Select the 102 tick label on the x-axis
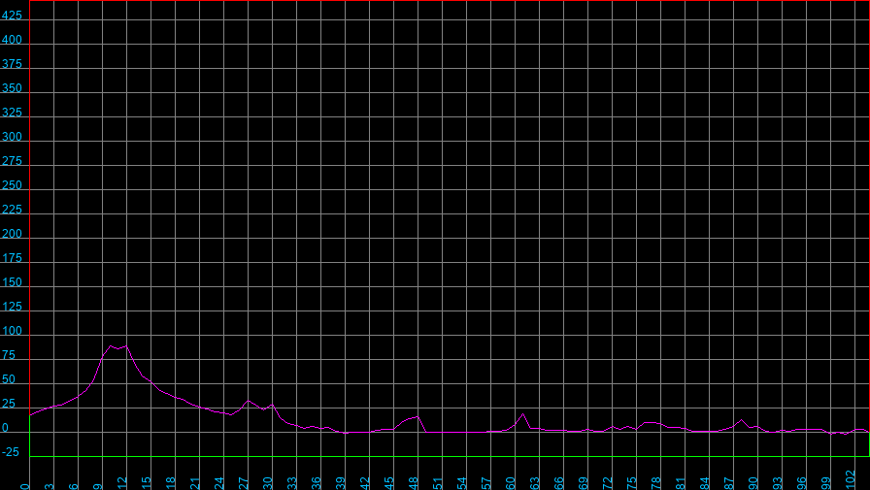 [851, 480]
